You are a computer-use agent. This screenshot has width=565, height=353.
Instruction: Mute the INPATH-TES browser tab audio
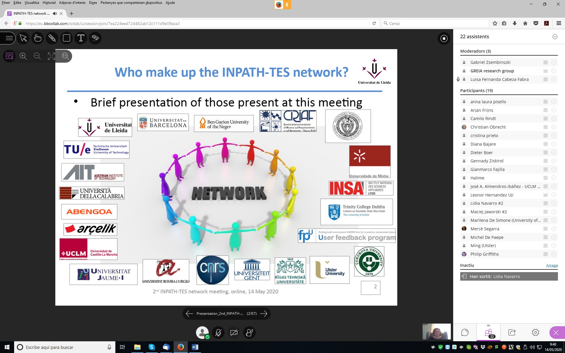55,14
